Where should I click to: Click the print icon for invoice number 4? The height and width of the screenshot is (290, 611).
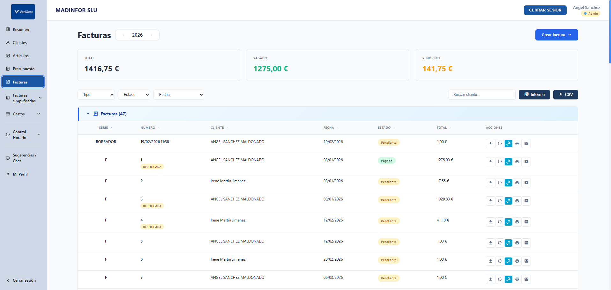click(517, 222)
